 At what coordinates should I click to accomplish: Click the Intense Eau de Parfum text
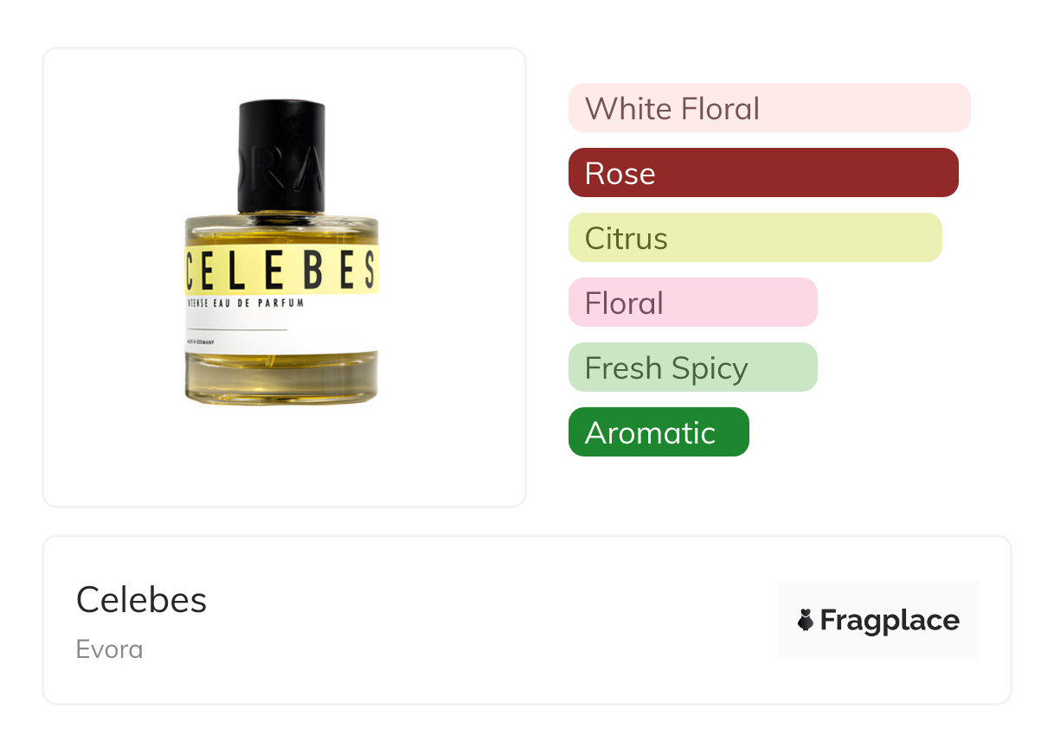coord(245,304)
